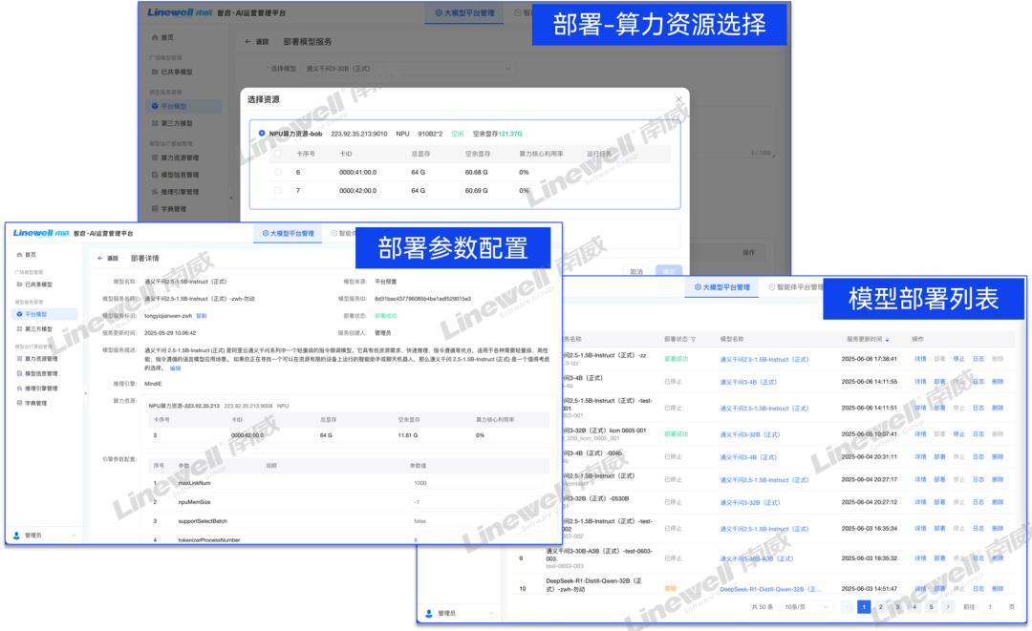Click the 部署状态 filter funnel icon
Viewport: 1032px width, 631px height.
click(x=693, y=339)
